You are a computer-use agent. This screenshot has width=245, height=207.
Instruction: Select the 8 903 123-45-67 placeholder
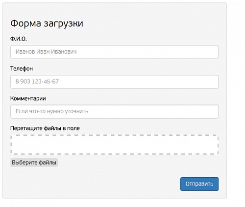click(37, 82)
